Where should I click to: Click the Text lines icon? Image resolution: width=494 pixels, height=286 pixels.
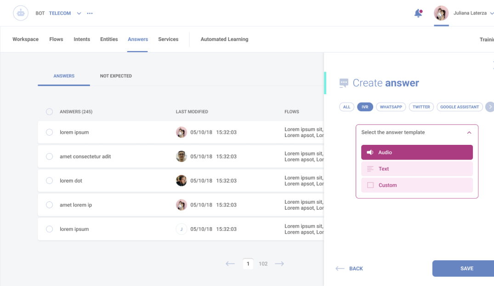(x=370, y=169)
